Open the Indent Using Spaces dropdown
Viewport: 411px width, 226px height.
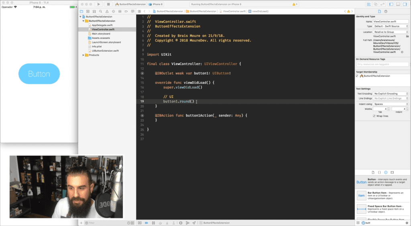point(391,104)
